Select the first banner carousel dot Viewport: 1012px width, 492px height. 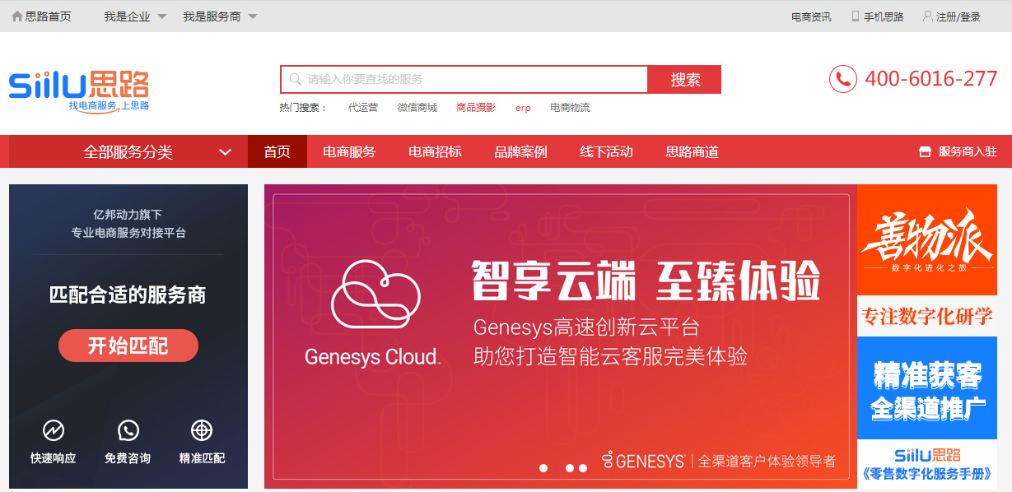click(543, 468)
